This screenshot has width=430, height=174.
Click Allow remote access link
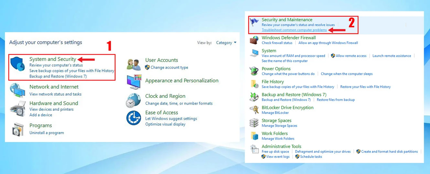(351, 56)
